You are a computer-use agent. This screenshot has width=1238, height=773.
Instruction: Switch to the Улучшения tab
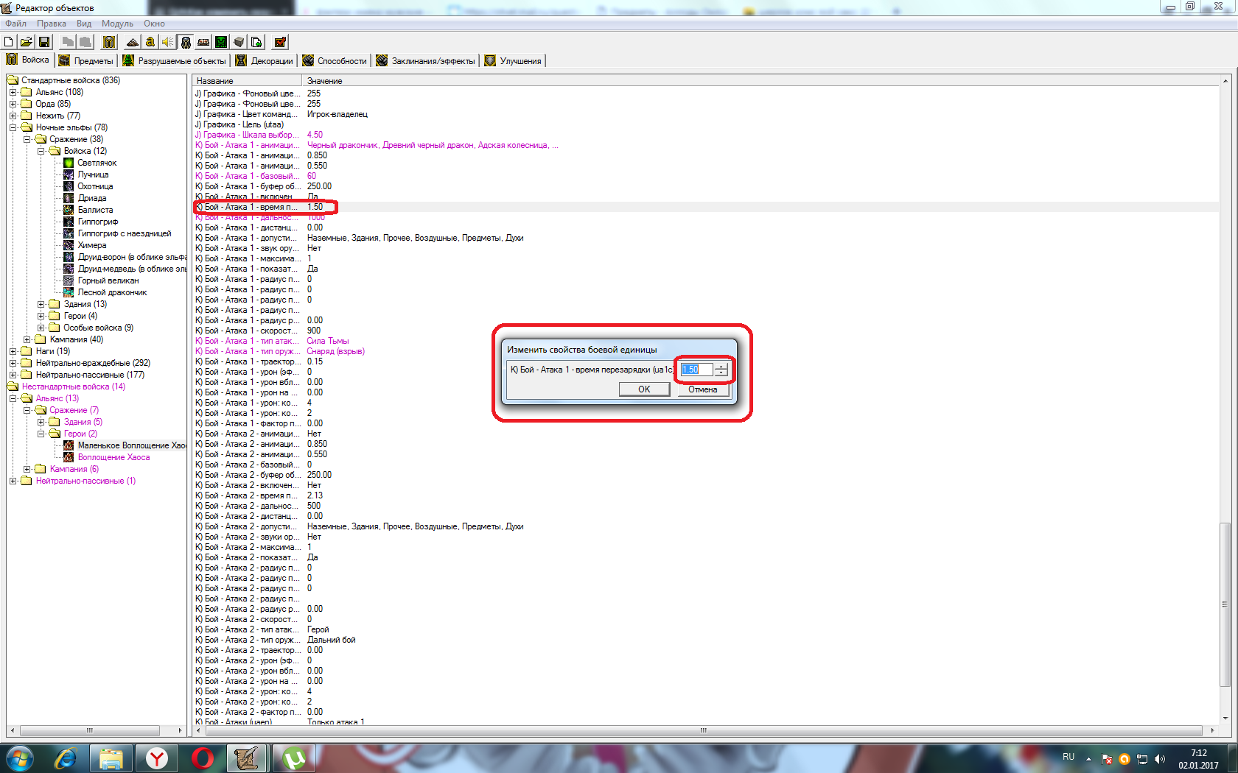pos(513,60)
